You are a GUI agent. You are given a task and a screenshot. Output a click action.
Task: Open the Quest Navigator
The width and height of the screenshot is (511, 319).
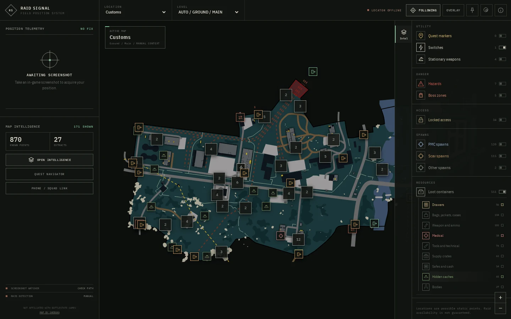49,174
